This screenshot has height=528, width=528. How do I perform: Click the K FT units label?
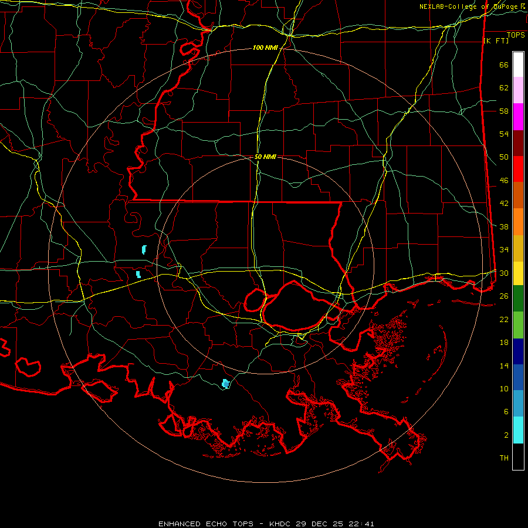click(x=496, y=41)
